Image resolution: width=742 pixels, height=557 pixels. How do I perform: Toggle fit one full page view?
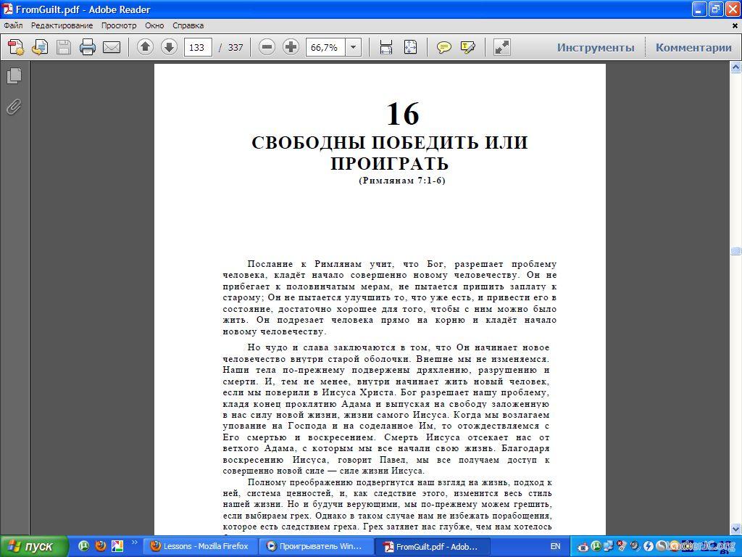coord(410,48)
